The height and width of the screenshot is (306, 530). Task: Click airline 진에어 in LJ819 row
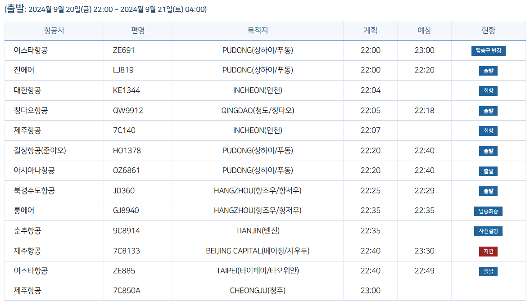coord(24,70)
